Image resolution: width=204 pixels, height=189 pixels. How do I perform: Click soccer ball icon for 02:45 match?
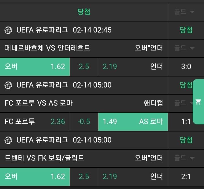[8, 30]
